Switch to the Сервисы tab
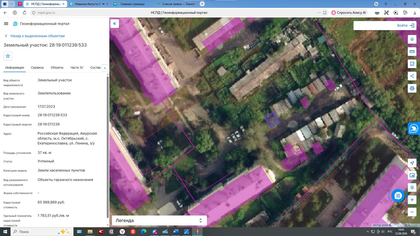Viewport: 420px width, 236px height. pos(37,68)
